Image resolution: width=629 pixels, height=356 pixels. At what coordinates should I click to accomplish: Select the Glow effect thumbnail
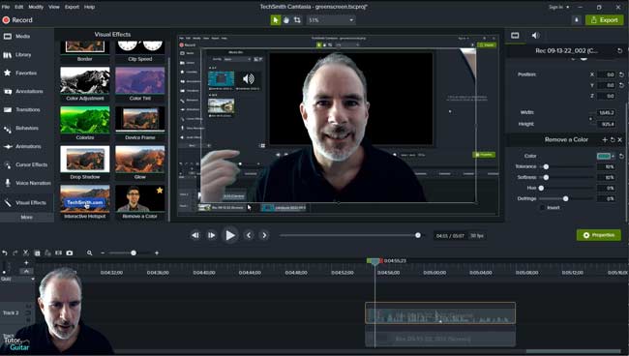(x=140, y=163)
